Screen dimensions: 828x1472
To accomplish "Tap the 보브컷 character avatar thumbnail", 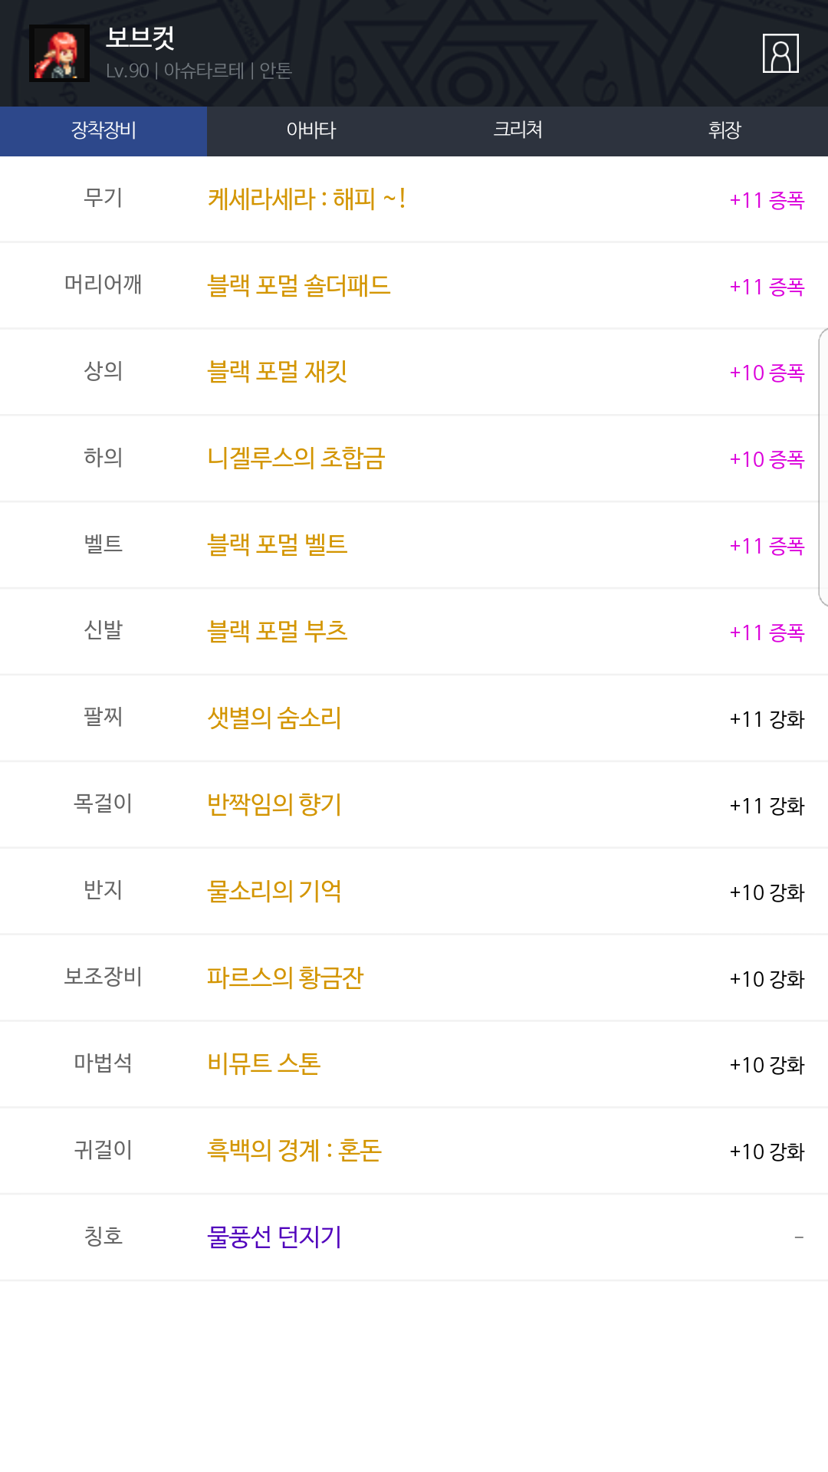I will (x=59, y=54).
